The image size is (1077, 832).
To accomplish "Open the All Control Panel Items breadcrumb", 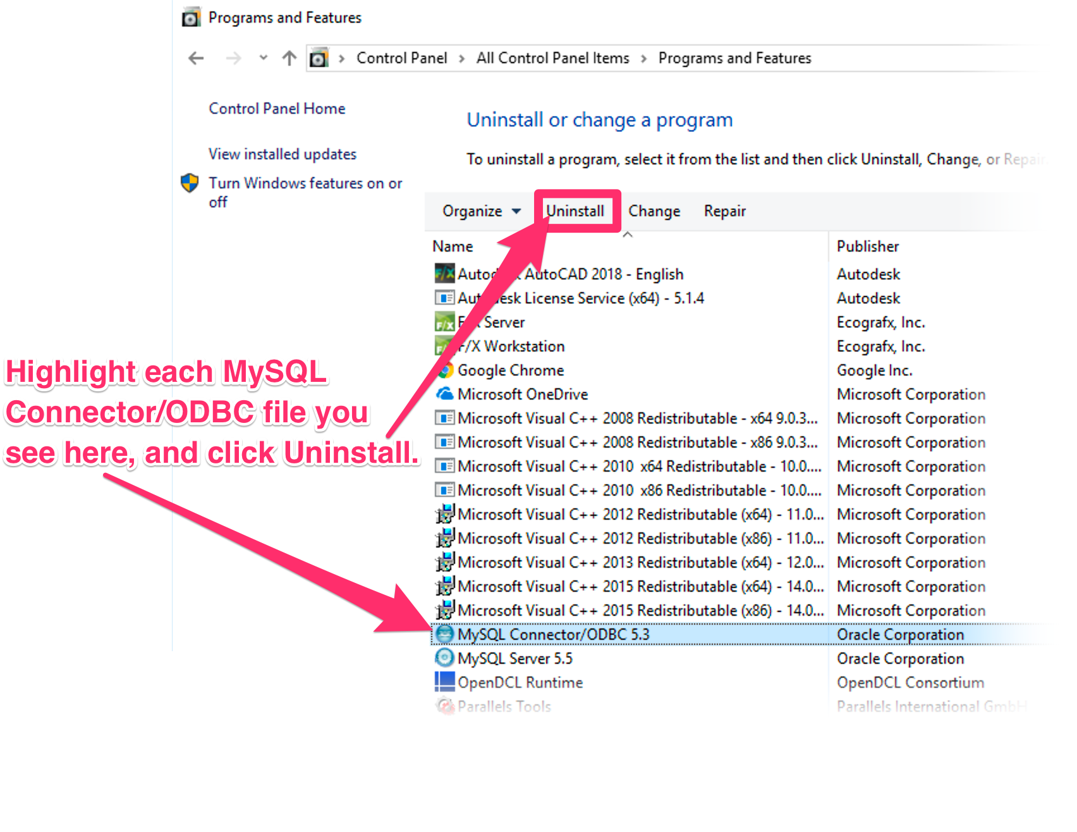I will click(x=552, y=58).
